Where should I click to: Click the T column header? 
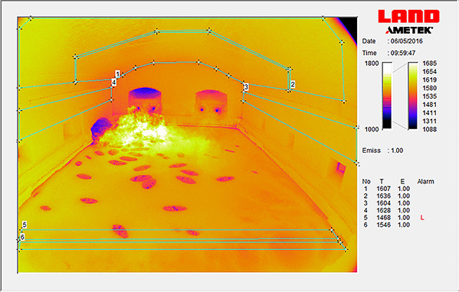tap(382, 182)
